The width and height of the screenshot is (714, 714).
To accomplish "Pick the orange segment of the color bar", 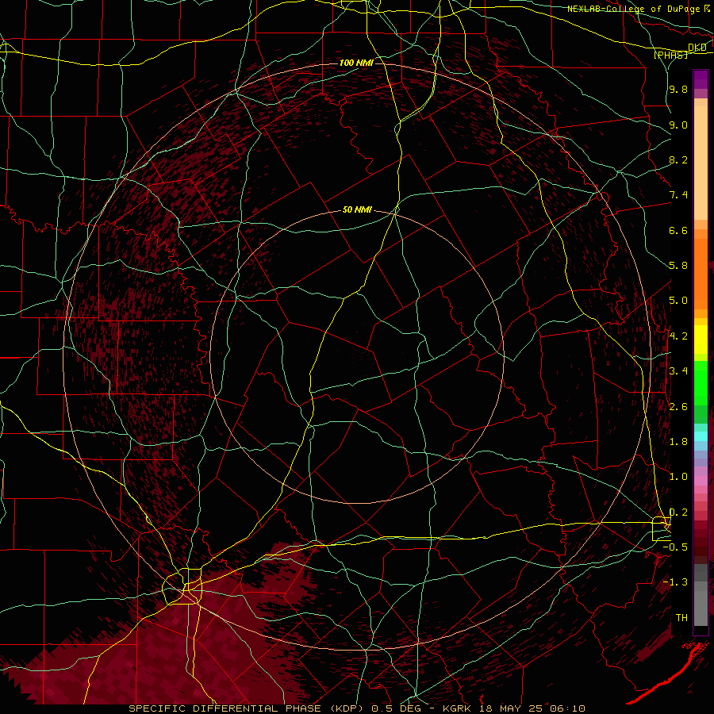I will tap(701, 274).
